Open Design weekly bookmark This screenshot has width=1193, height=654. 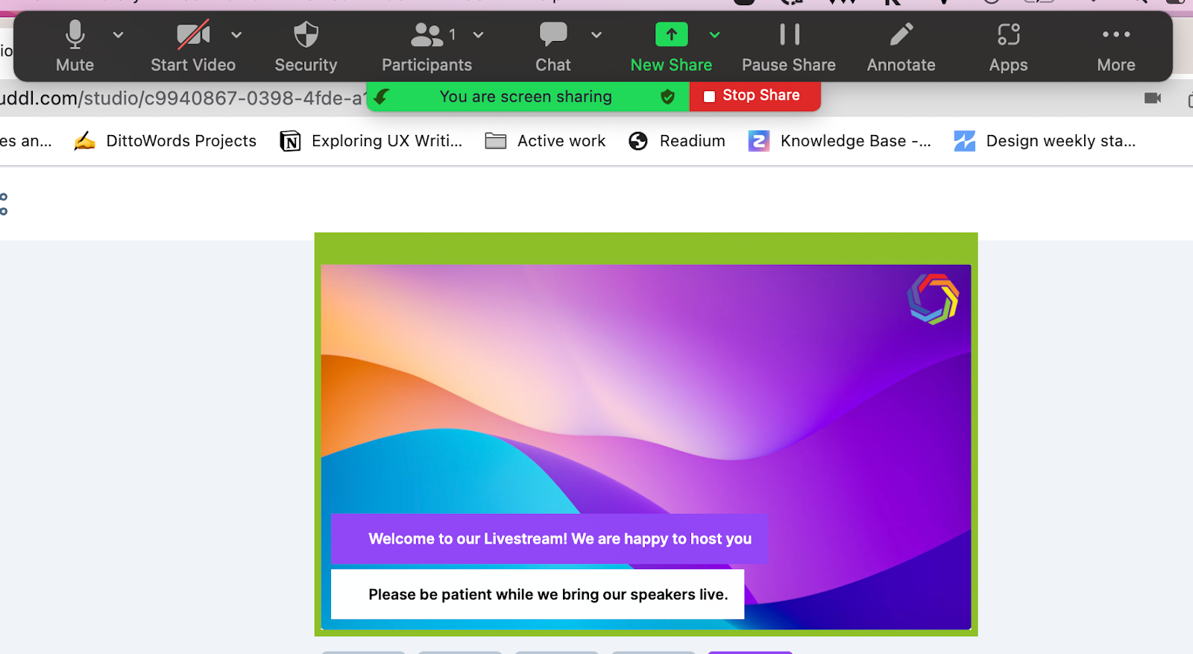[x=1045, y=141]
